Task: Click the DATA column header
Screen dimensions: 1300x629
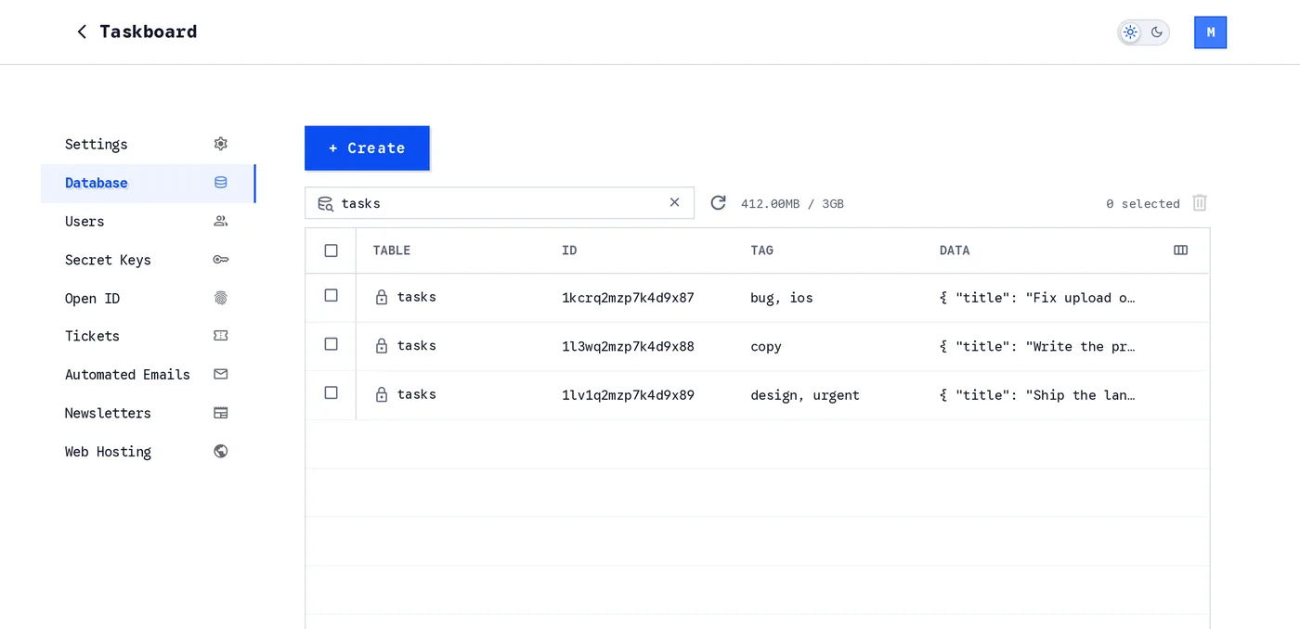Action: click(955, 250)
